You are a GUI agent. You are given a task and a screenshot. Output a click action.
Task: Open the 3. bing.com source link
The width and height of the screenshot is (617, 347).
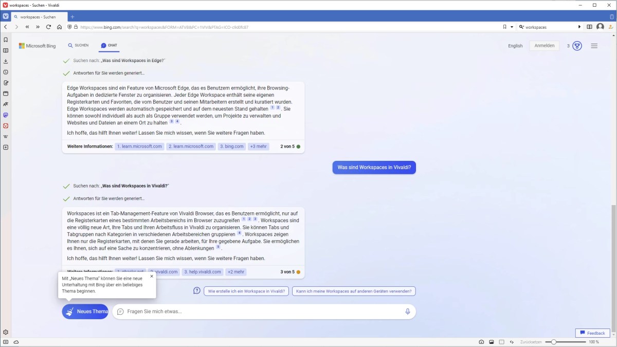[x=231, y=147]
